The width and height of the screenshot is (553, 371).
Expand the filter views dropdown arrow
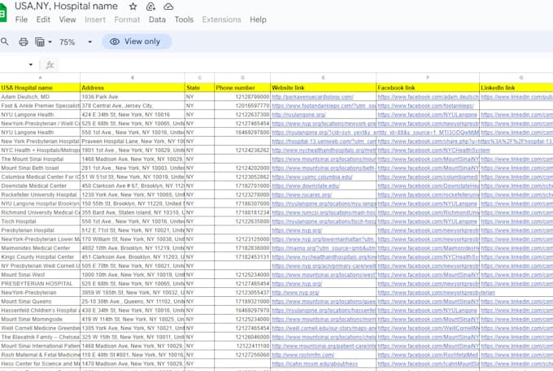50,42
